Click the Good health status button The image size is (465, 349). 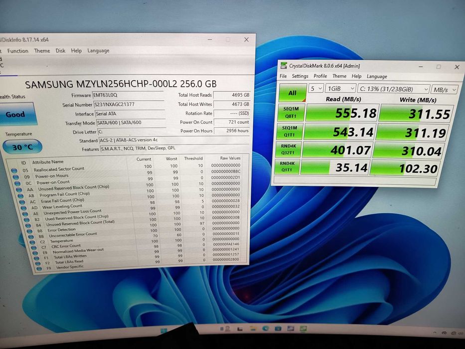point(17,114)
